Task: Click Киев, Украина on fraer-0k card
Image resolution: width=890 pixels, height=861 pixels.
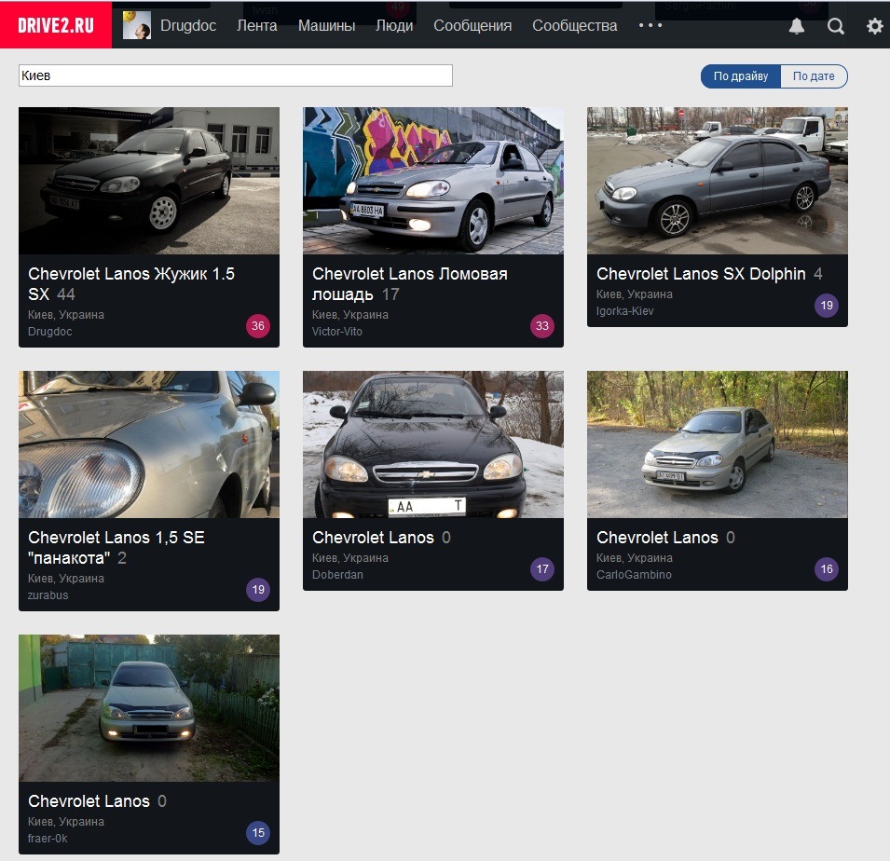Action: 66,821
